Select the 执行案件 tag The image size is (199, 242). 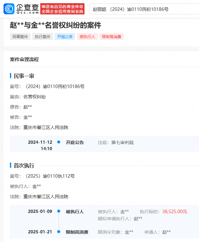coord(43,36)
